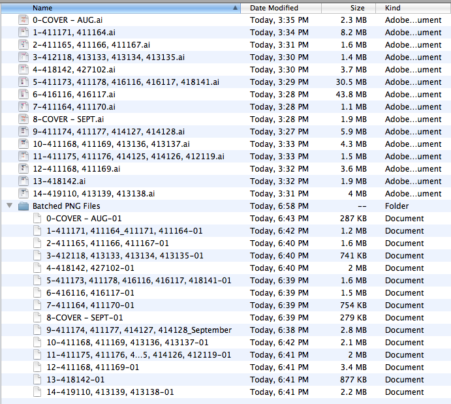Click the 43.8 MB size value
The height and width of the screenshot is (404, 451).
coord(351,95)
